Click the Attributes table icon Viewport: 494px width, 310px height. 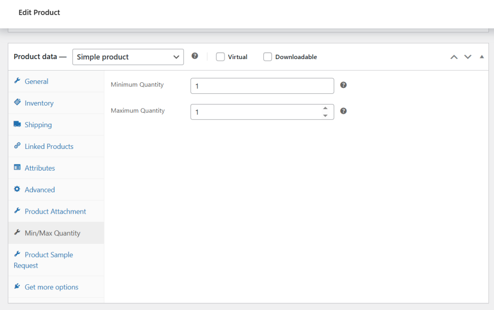(17, 168)
